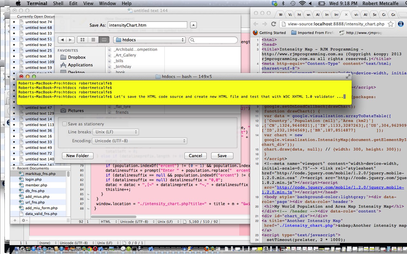Open the Shell menu
Viewport: 407px width, 254px height.
coord(58,3)
